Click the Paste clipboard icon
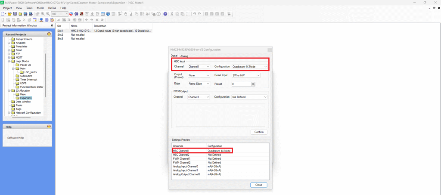 point(182,14)
